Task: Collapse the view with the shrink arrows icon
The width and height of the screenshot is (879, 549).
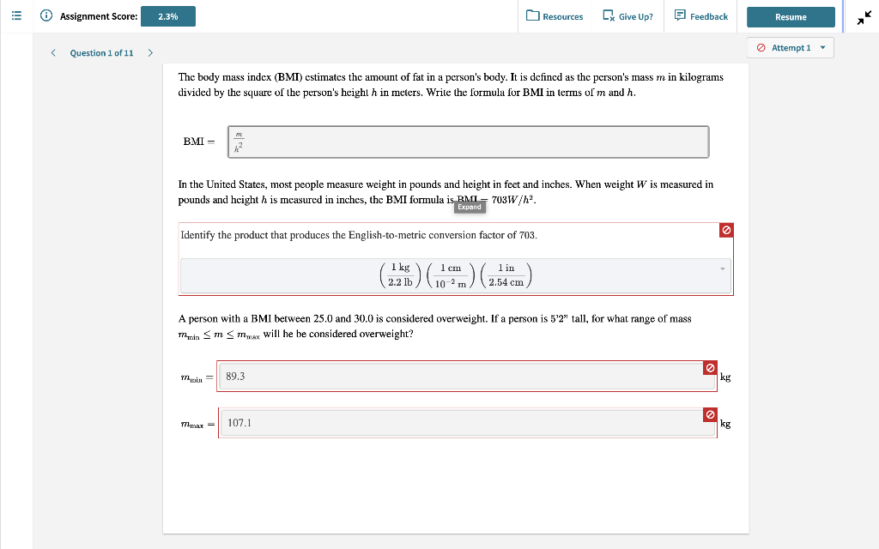Action: [x=864, y=16]
